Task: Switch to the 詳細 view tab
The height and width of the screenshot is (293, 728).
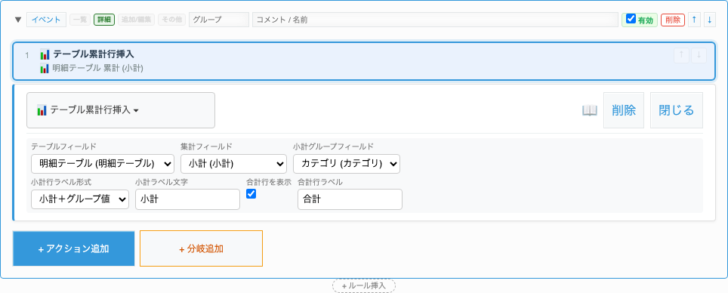Action: 104,20
